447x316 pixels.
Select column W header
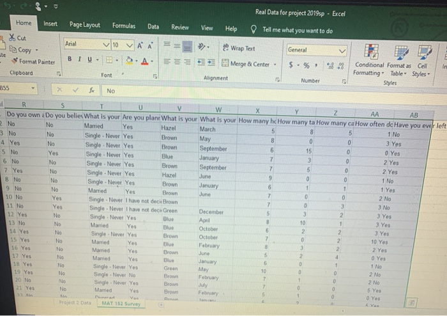(x=218, y=109)
